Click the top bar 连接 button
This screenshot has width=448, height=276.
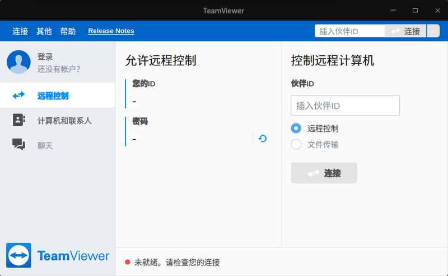405,31
